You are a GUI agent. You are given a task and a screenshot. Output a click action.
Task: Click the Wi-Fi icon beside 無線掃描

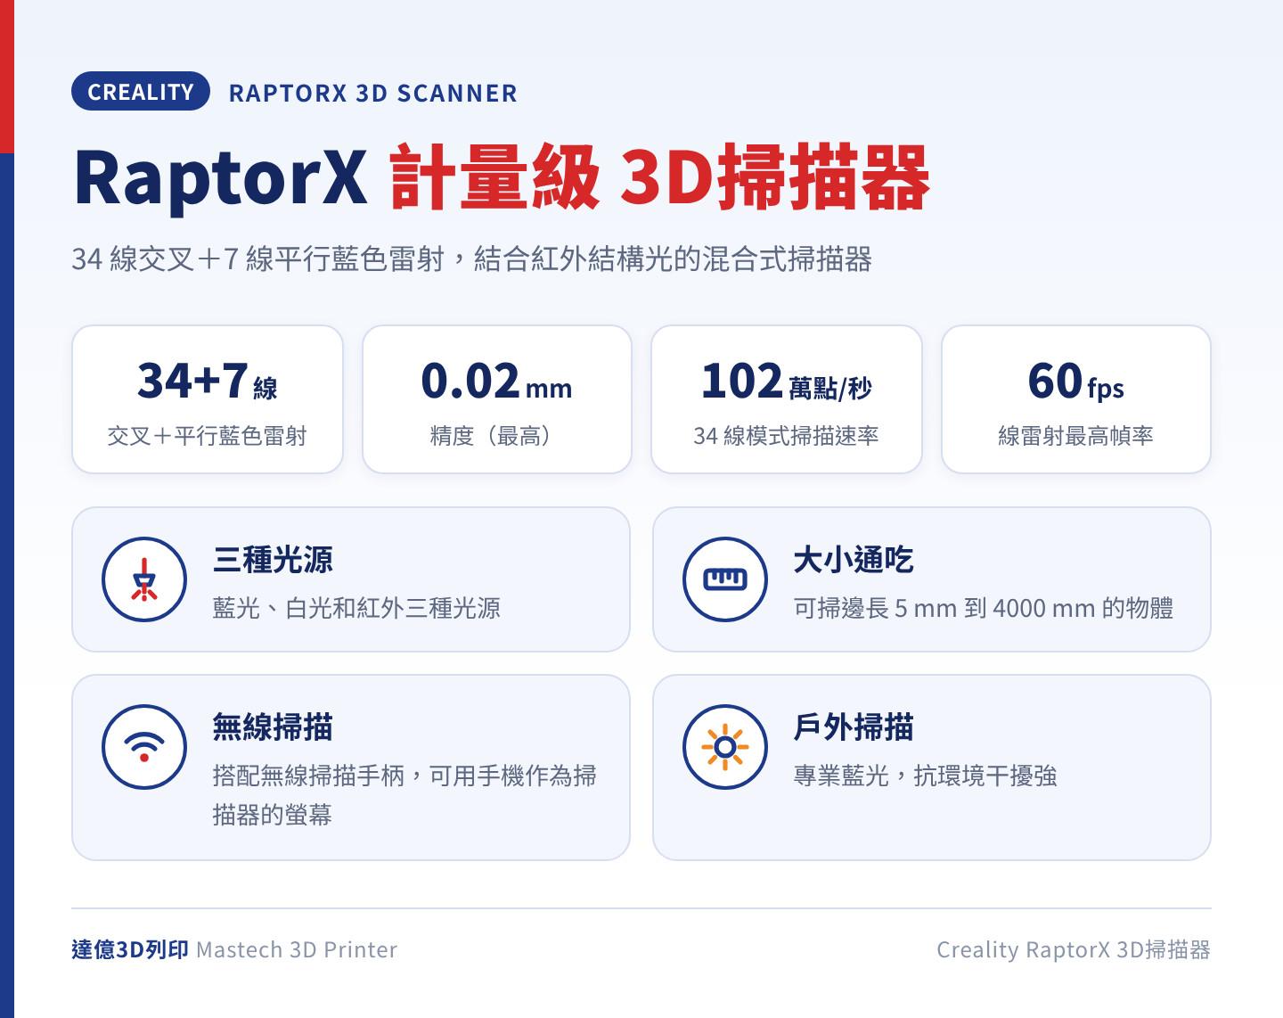[144, 747]
